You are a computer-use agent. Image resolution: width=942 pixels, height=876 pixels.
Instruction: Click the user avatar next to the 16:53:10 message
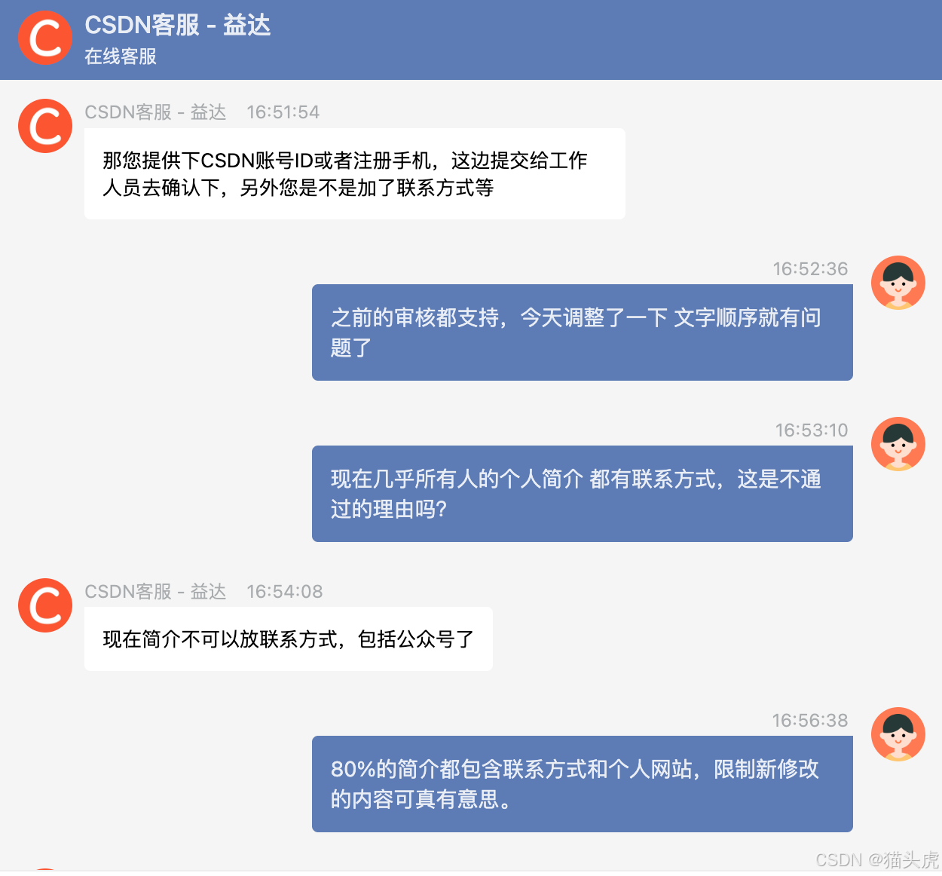point(898,444)
